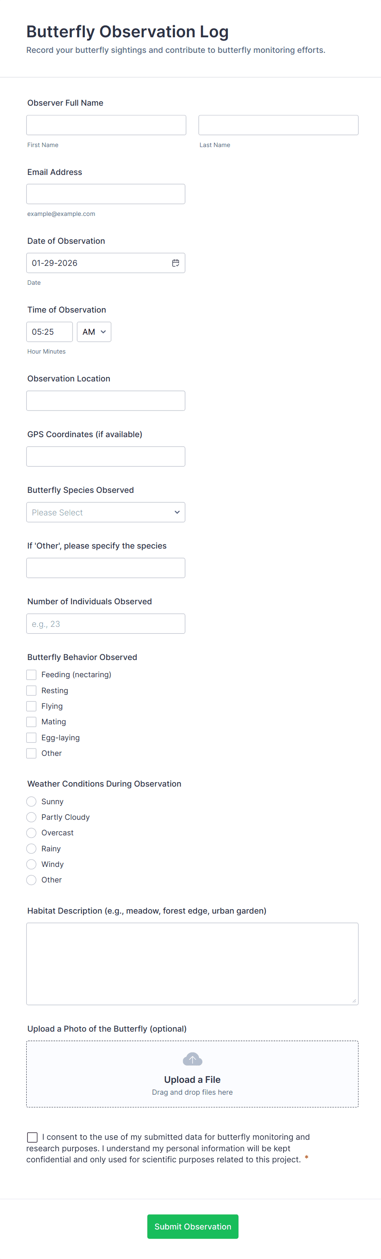Viewport: 381px width, 1259px height.
Task: Check the Resting behavior option
Action: pyautogui.click(x=31, y=690)
